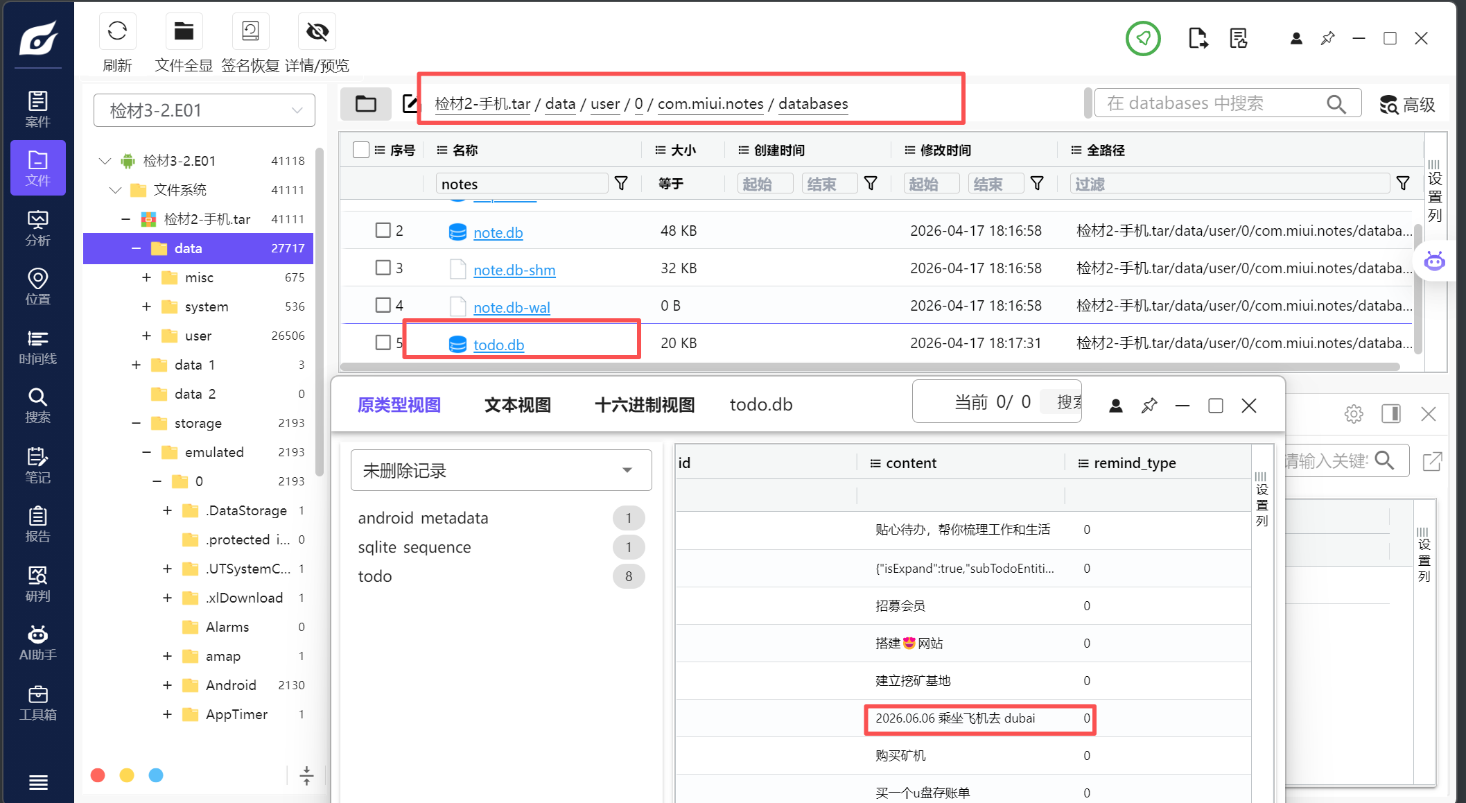Screen dimensions: 1466x803
Task: Click the magnifier icon in databases search box
Action: click(x=1336, y=104)
